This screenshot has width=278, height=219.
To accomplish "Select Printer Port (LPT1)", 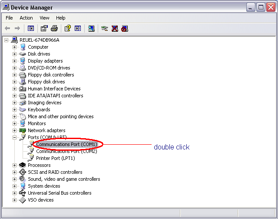I will (54, 158).
